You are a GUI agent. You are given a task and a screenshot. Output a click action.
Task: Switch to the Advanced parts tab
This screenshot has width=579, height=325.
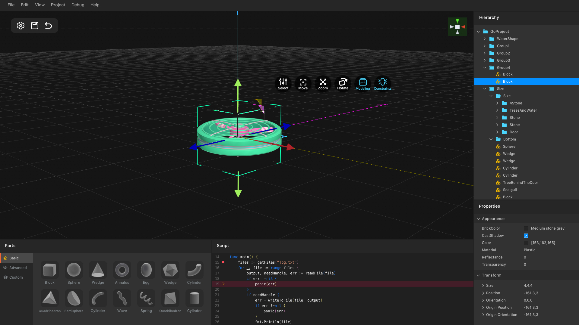[x=18, y=268]
